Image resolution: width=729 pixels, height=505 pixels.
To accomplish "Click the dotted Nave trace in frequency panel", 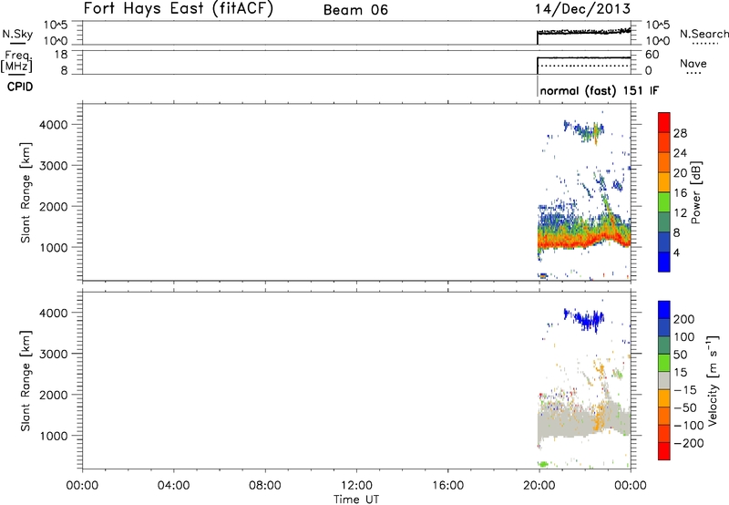I will (x=585, y=66).
